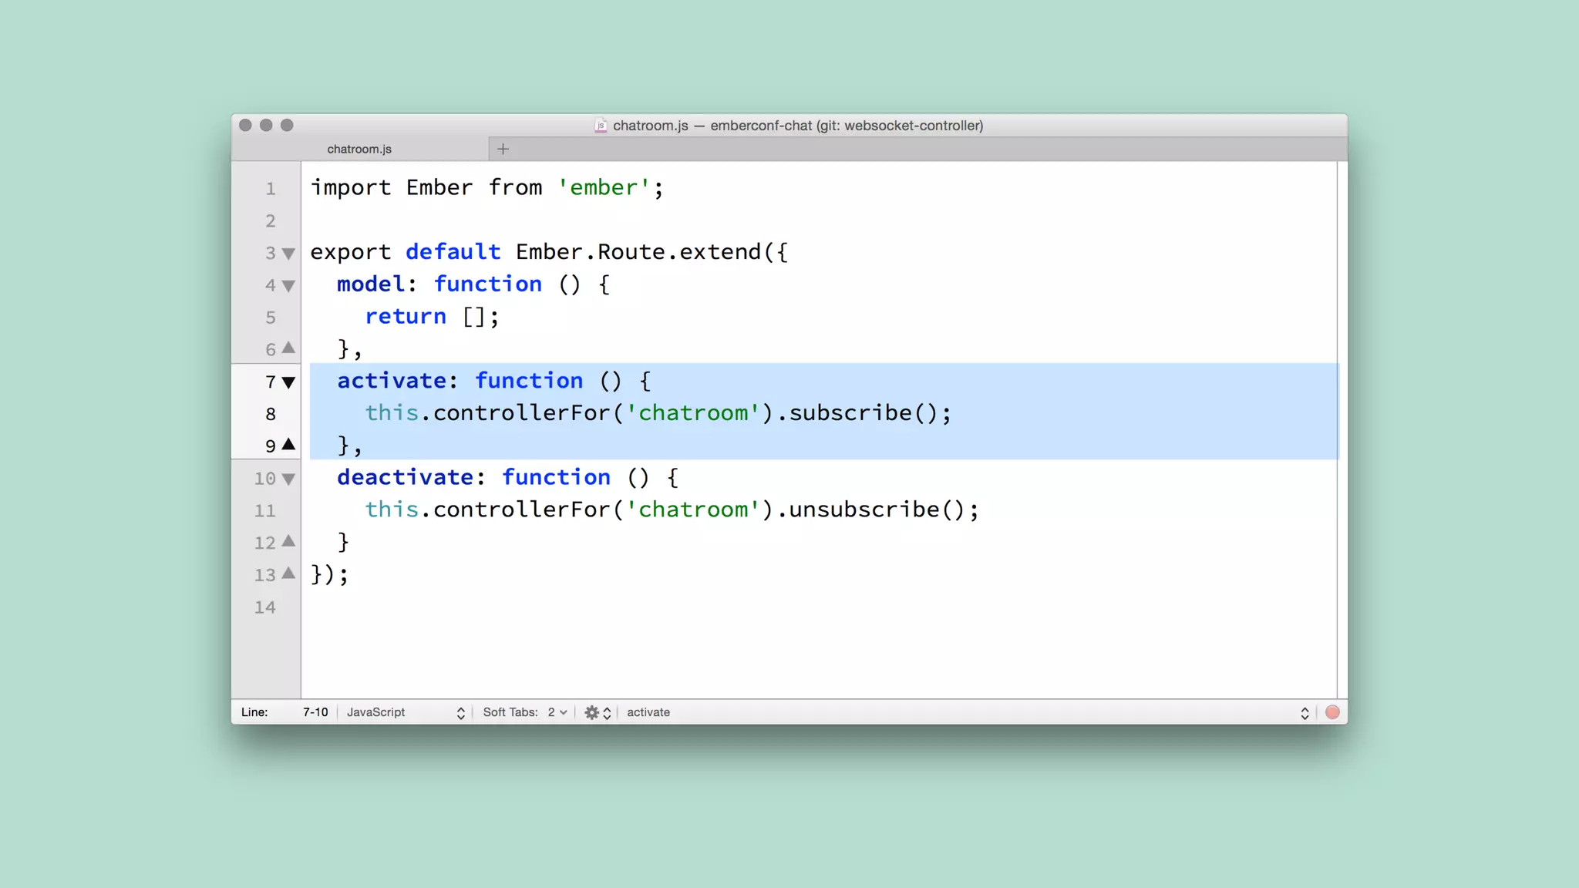1579x888 pixels.
Task: Fold the model function at line 4
Action: (288, 286)
